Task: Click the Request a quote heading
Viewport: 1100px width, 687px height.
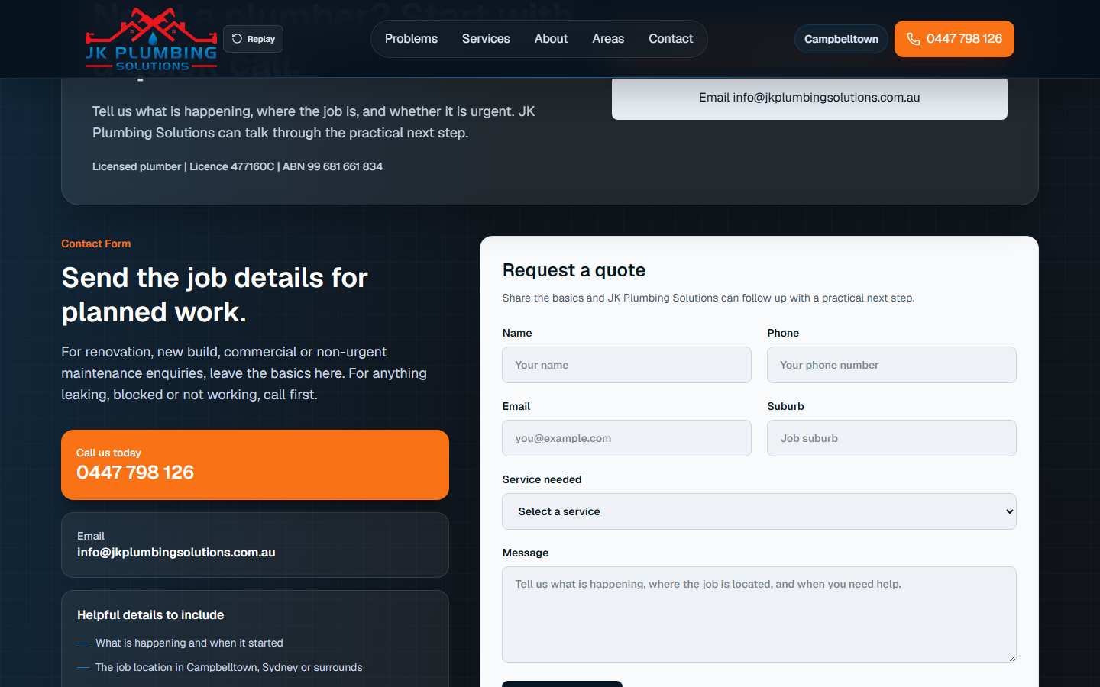Action: point(574,270)
